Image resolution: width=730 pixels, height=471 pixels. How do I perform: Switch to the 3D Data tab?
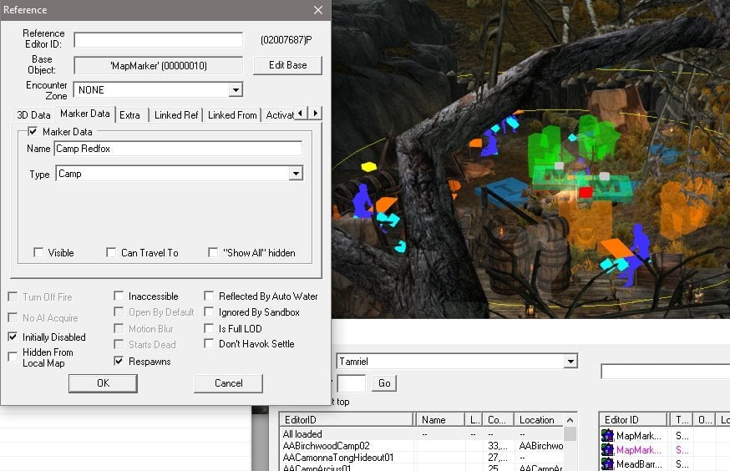point(33,115)
